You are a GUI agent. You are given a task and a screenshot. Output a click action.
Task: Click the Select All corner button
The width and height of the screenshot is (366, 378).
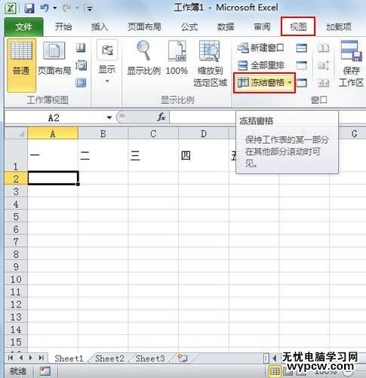tap(16, 133)
